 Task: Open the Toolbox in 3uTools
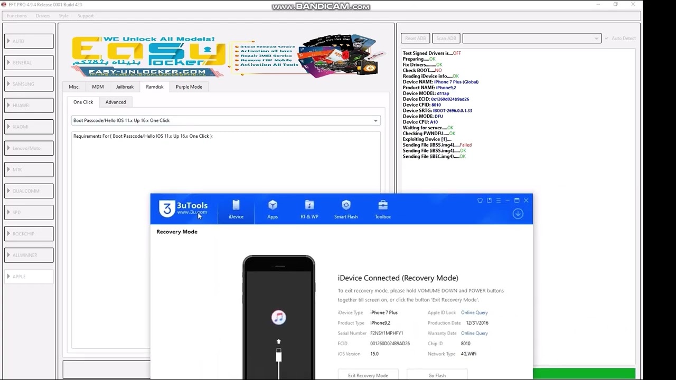tap(383, 209)
